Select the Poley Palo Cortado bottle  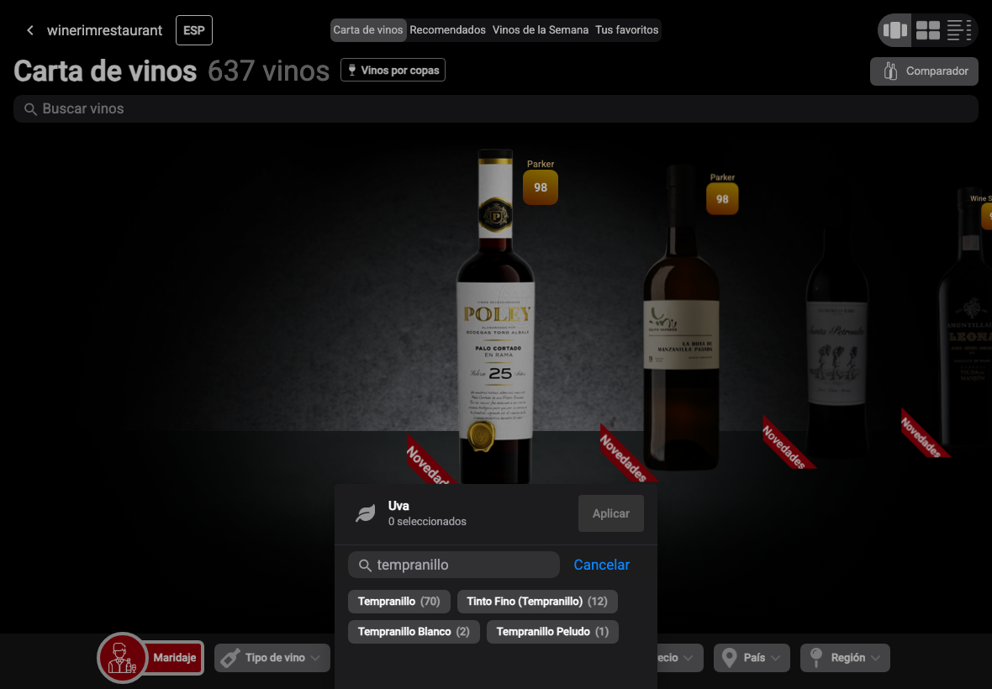(496, 316)
